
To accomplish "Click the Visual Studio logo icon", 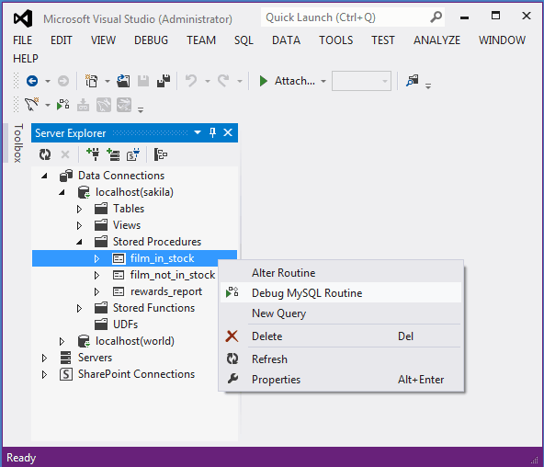I will pyautogui.click(x=23, y=18).
